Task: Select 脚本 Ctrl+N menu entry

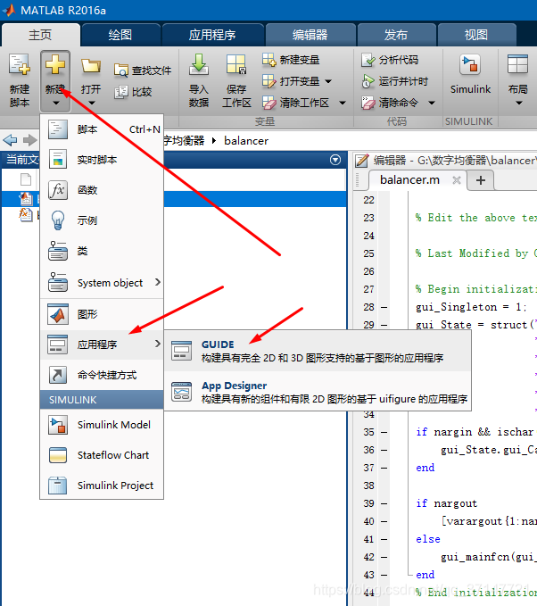Action: [x=102, y=129]
